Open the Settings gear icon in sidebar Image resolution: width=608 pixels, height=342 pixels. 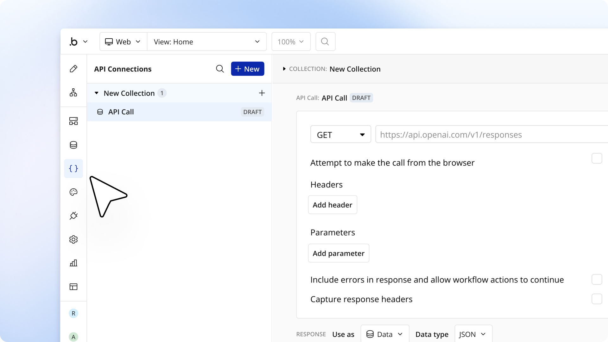coord(73,239)
